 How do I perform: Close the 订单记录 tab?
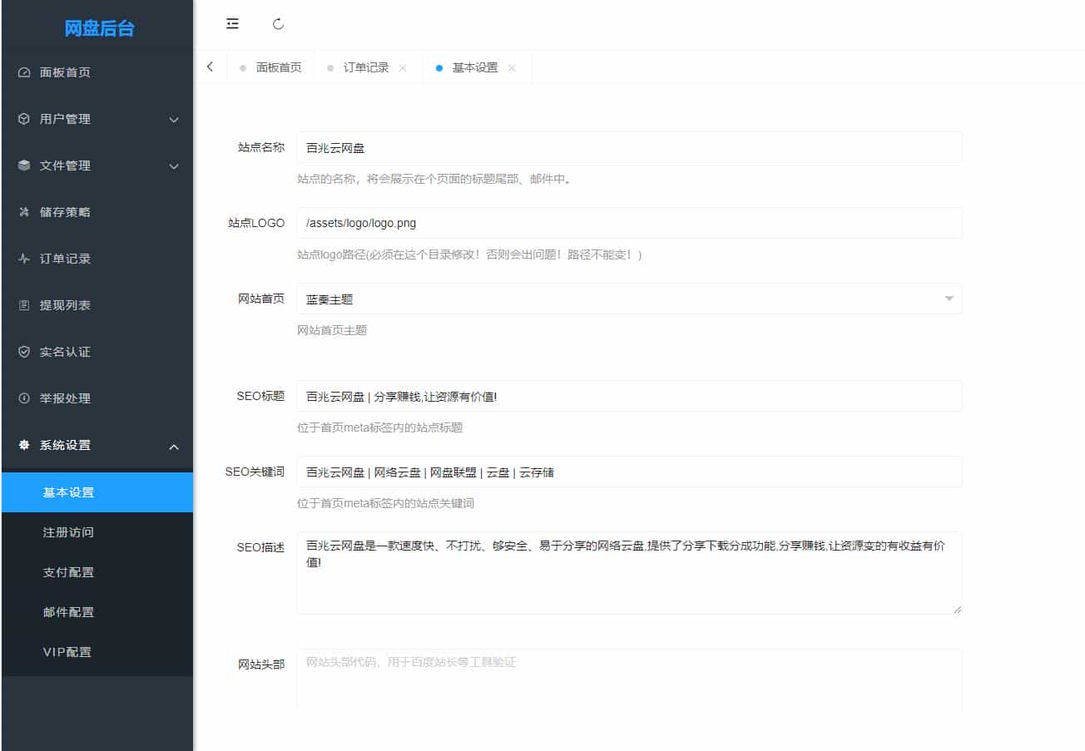[x=404, y=67]
